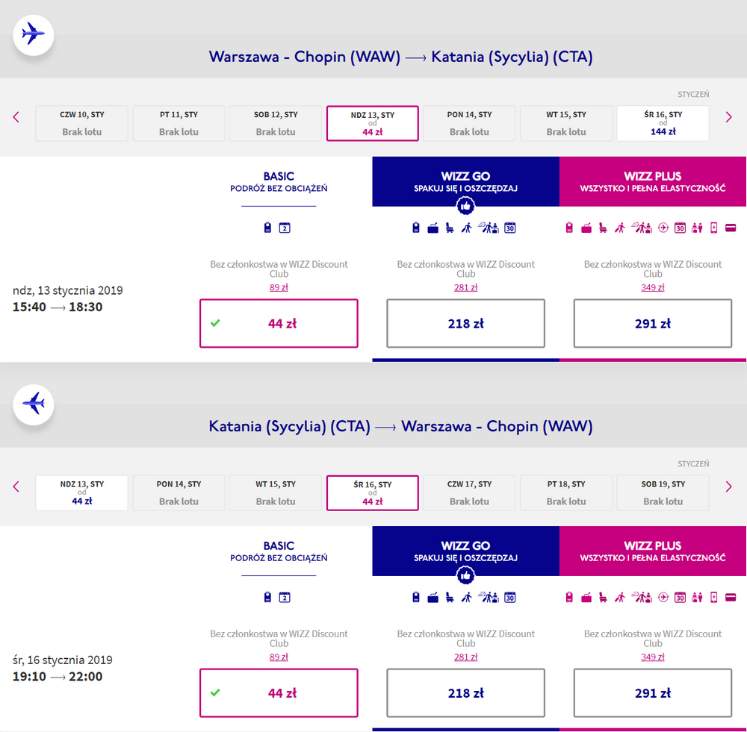The height and width of the screenshot is (732, 747).
Task: Show earlier return dates with the left arrow
Action: coord(16,487)
